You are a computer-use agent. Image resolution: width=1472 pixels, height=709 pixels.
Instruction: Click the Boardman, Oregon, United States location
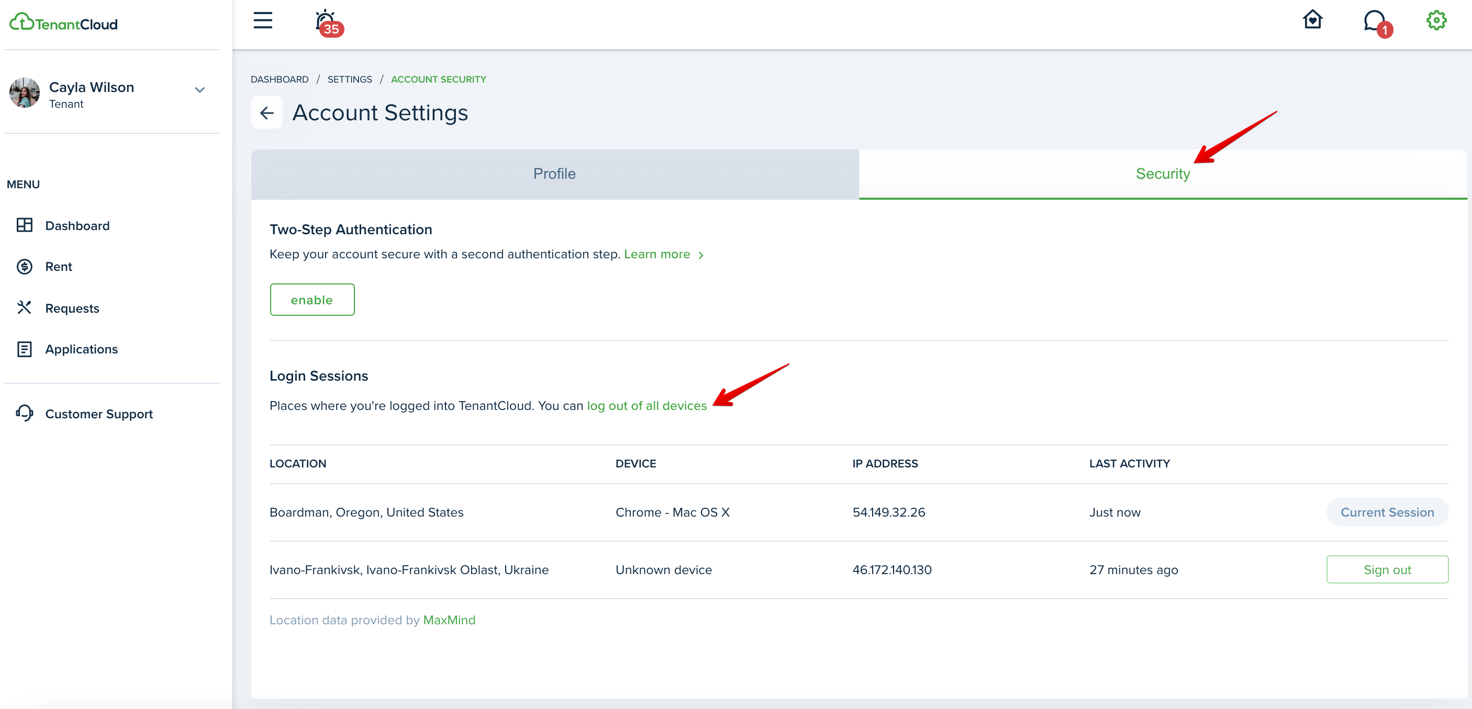(x=366, y=512)
